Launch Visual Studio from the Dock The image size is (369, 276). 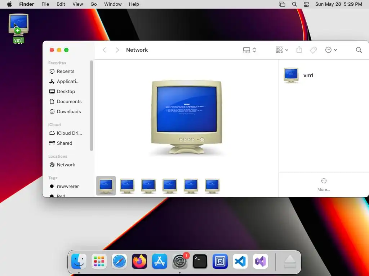tap(261, 261)
